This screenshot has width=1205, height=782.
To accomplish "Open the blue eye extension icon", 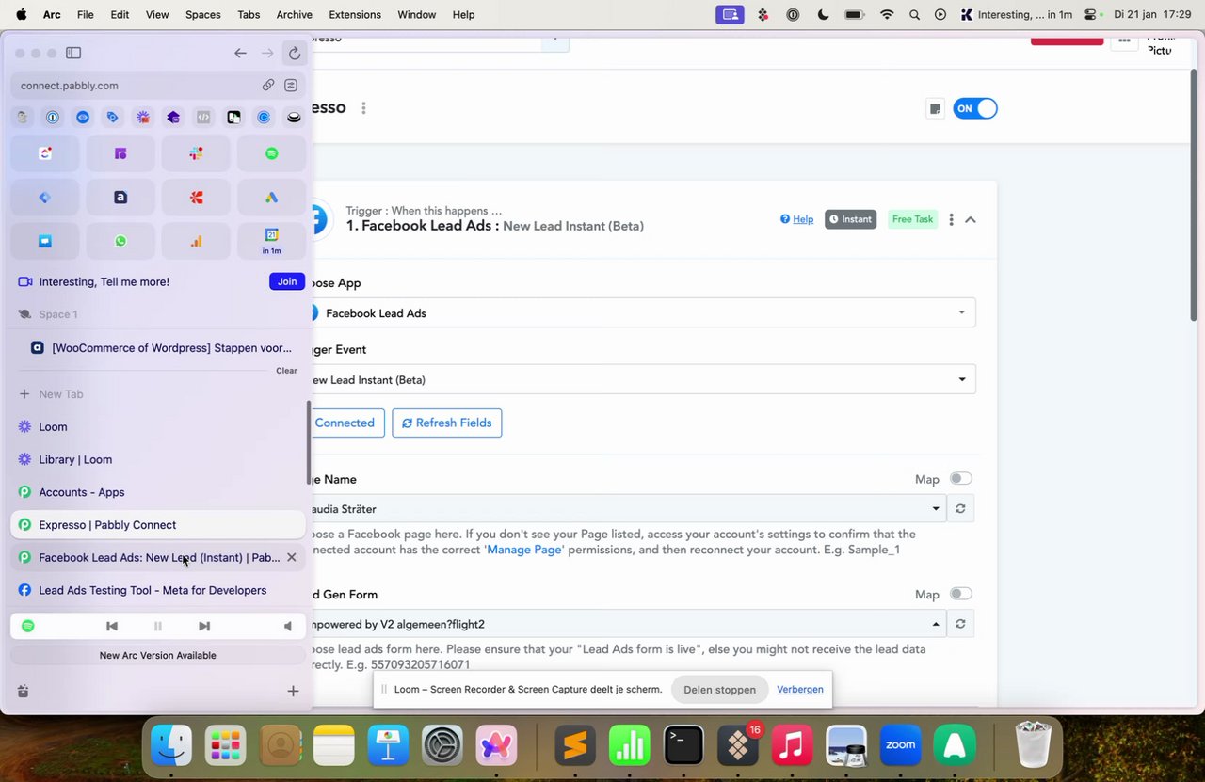I will [x=83, y=118].
